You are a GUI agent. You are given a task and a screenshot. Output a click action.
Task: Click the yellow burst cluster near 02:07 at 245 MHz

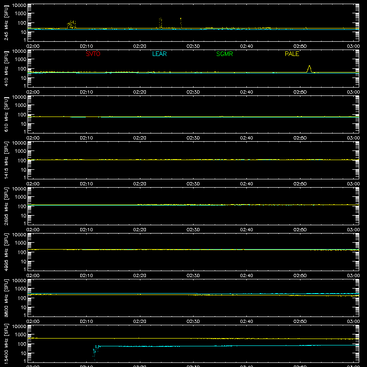point(72,25)
